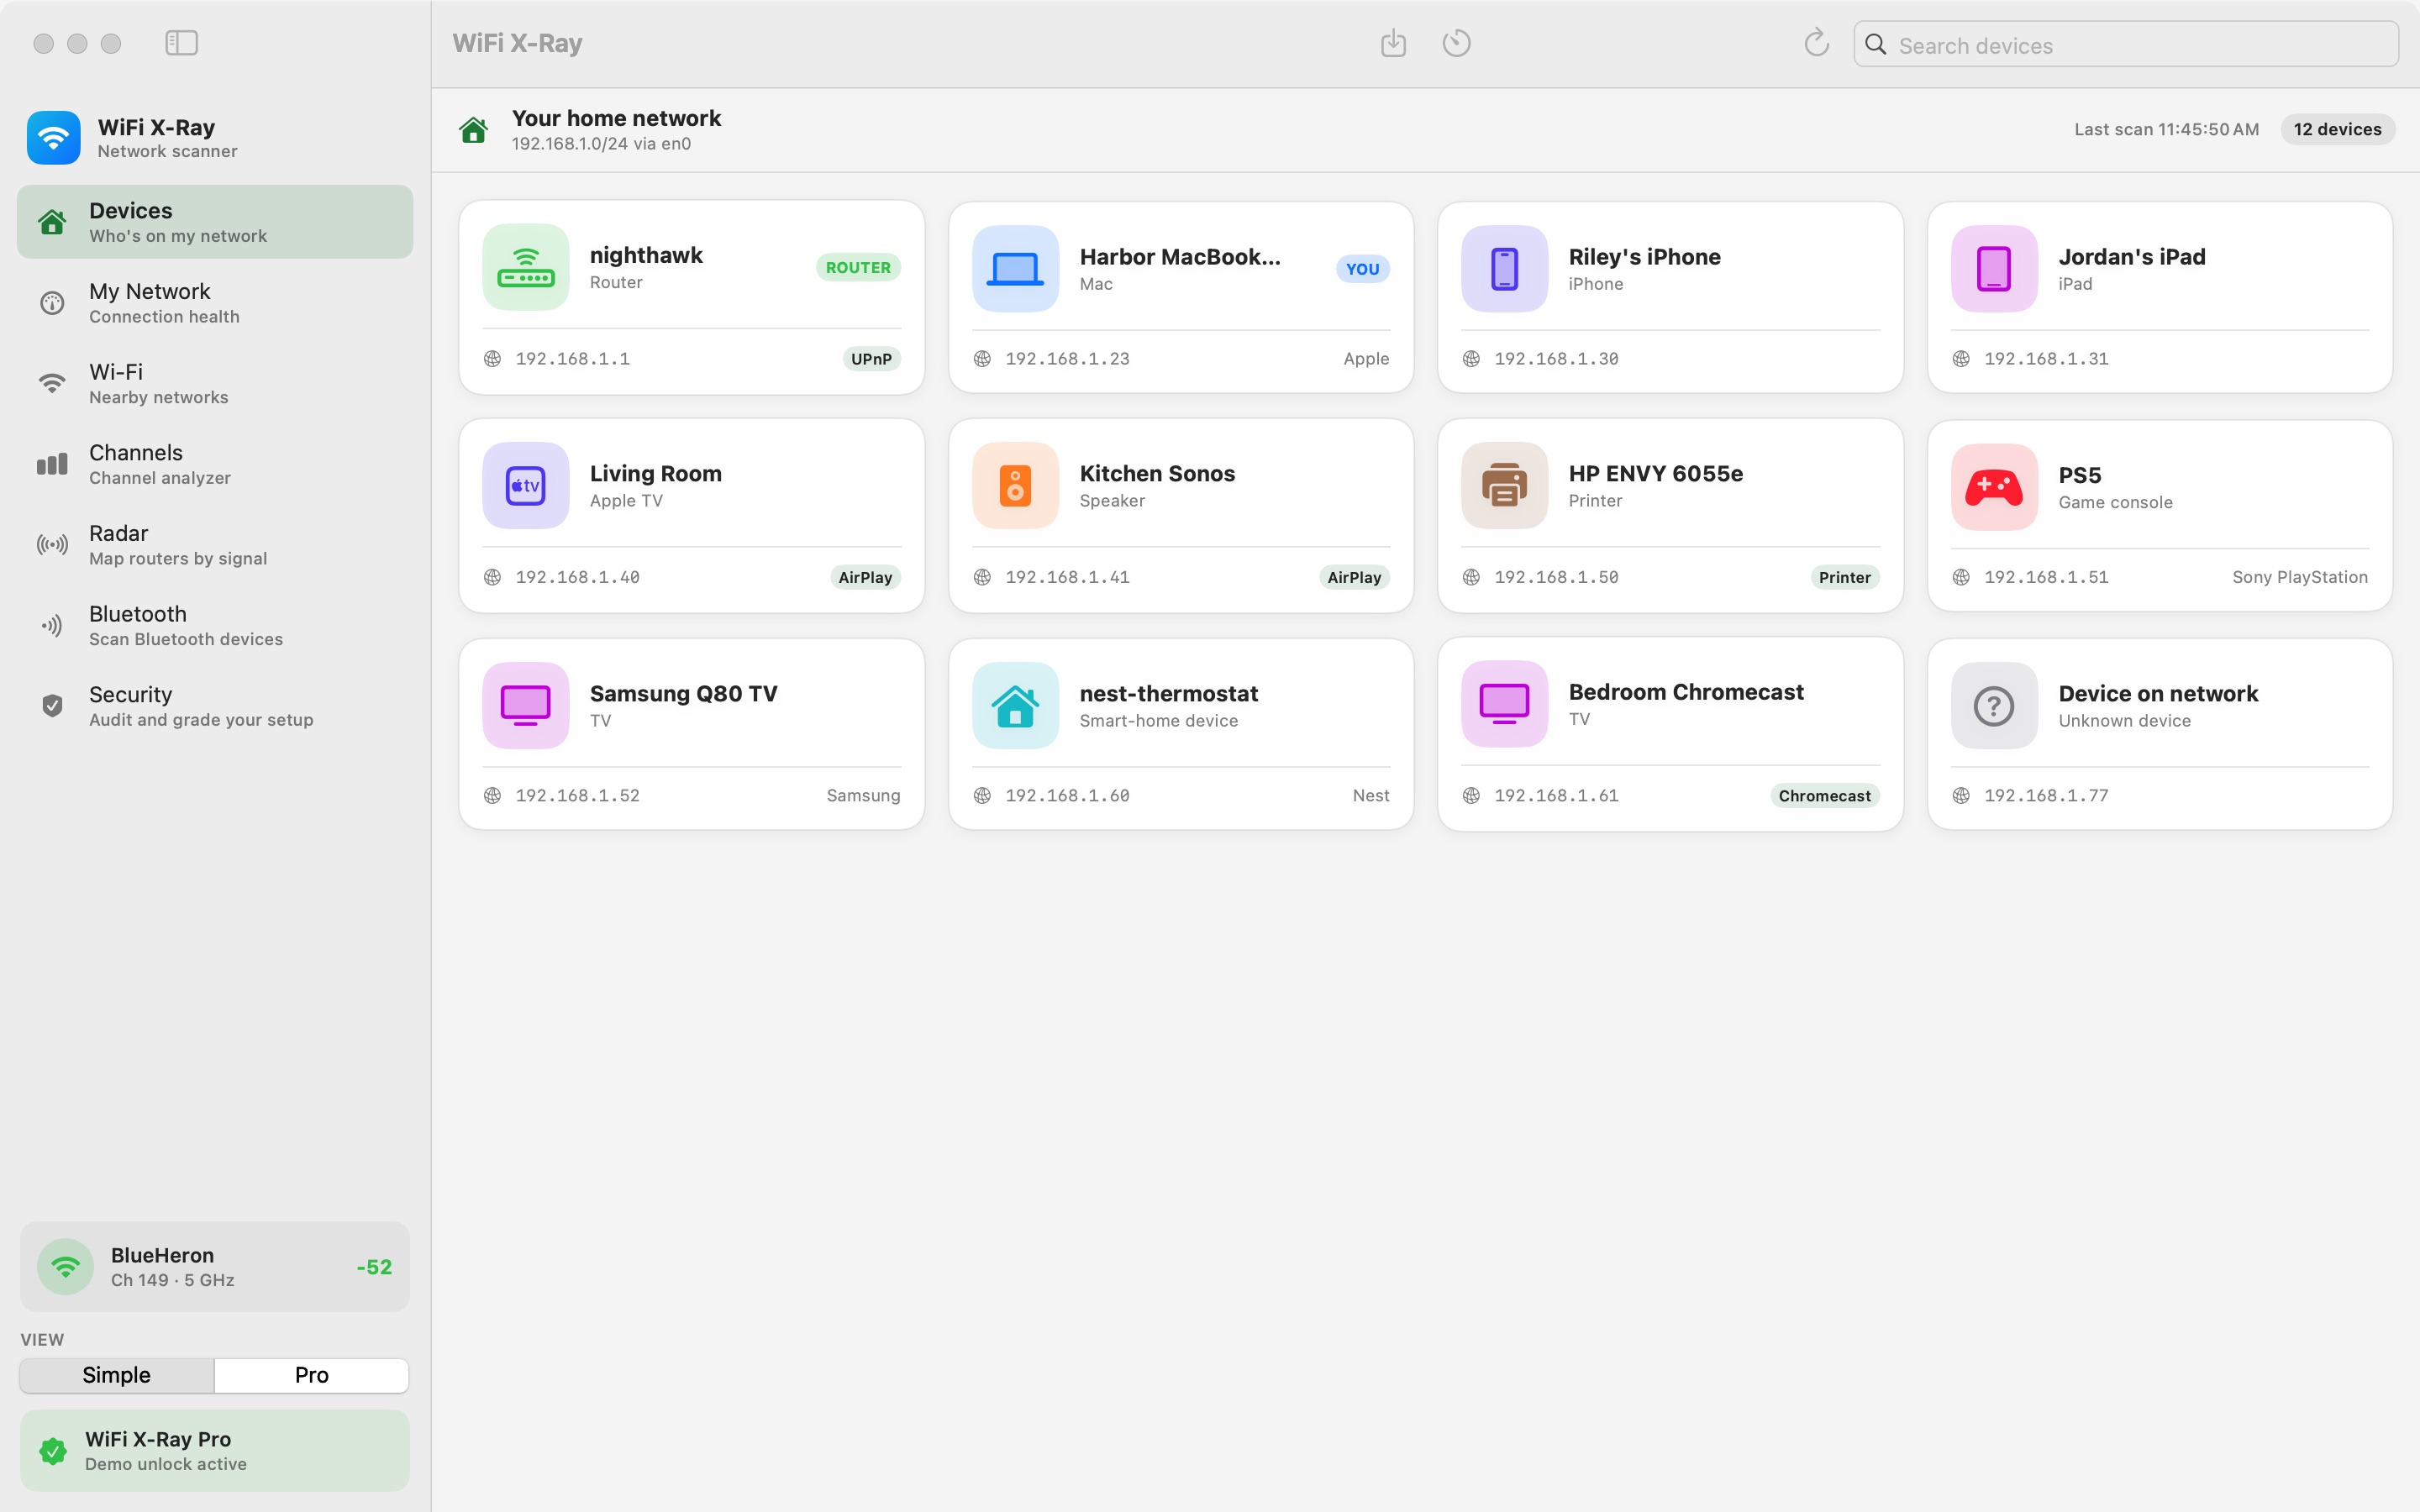The height and width of the screenshot is (1512, 2420).
Task: Click the Sony PlayStation vendor label
Action: (x=2299, y=577)
